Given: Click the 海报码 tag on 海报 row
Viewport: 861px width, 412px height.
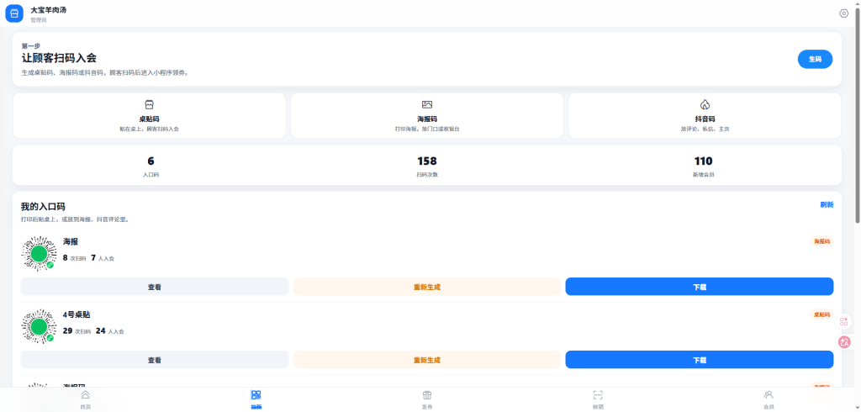Looking at the screenshot, I should click(821, 241).
